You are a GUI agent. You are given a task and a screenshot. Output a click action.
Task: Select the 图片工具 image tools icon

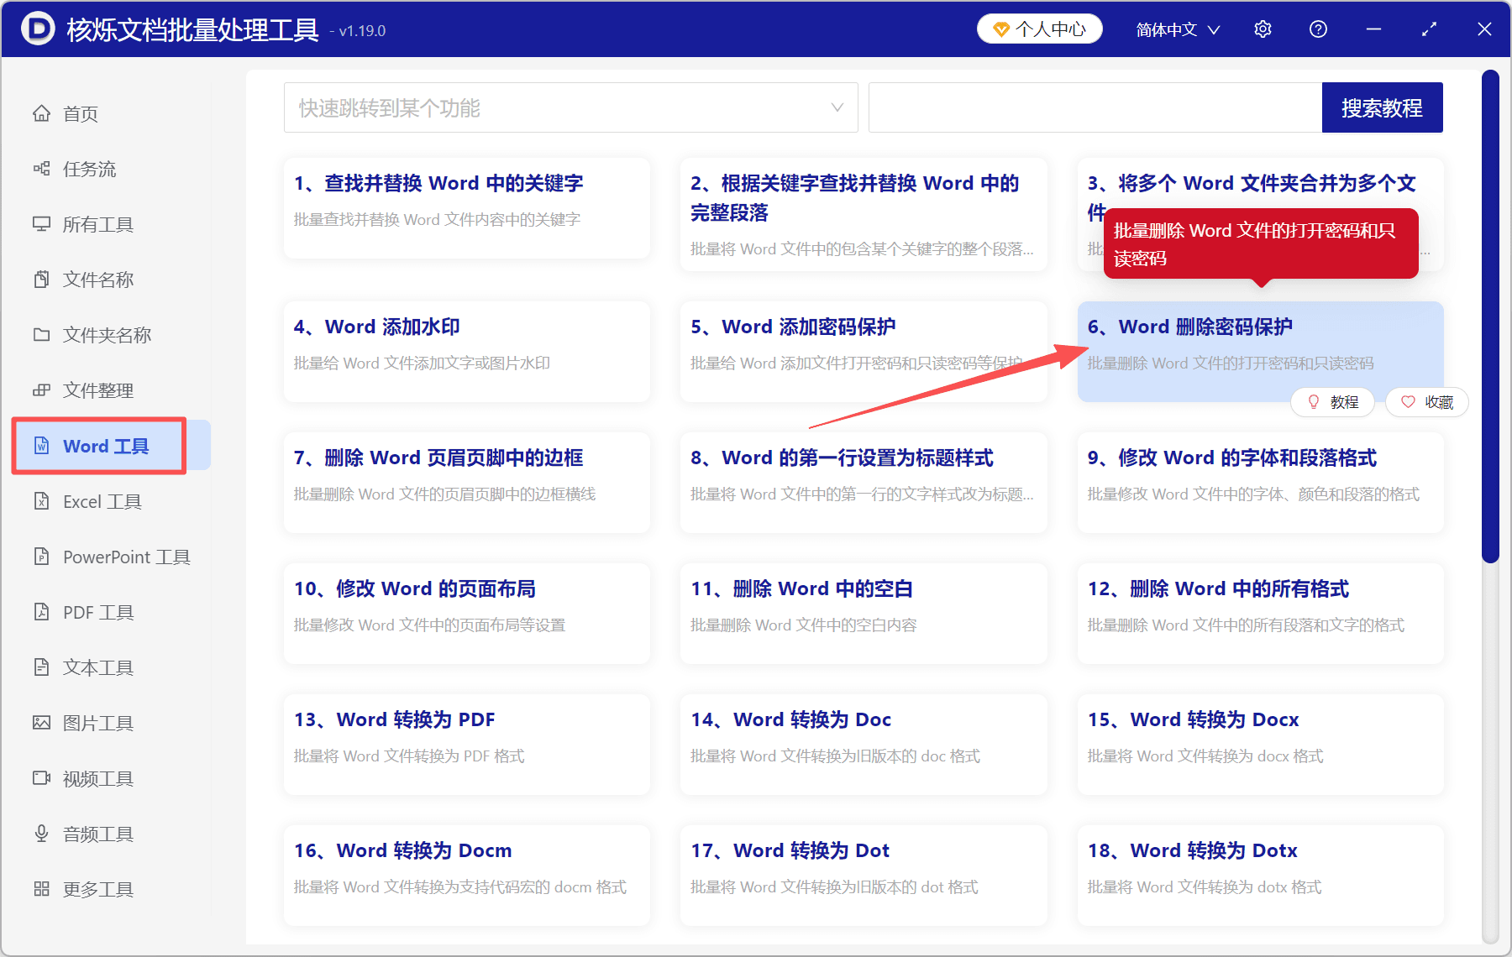[x=95, y=723]
